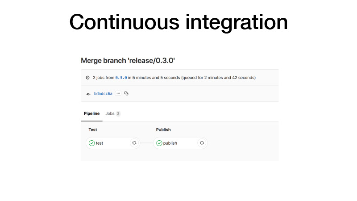Expand the commit details ellipsis button
This screenshot has height=201, width=357.
(x=118, y=93)
